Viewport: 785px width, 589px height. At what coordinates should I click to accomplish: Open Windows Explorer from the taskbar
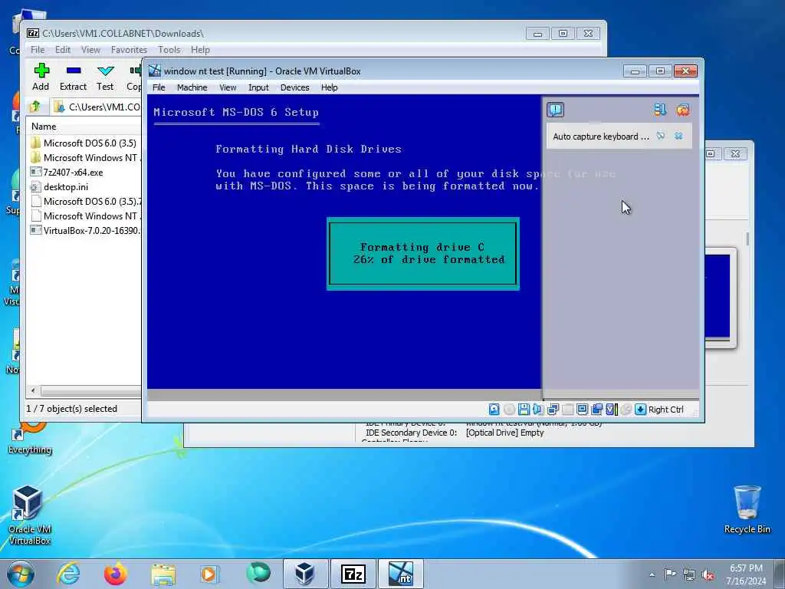tap(163, 574)
